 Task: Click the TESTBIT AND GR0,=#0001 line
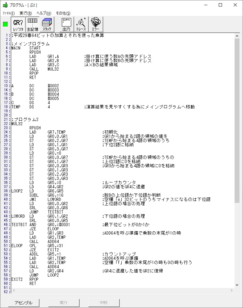click(x=41, y=225)
